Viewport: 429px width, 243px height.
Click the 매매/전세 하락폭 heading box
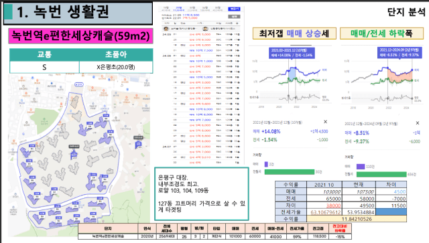(x=381, y=33)
